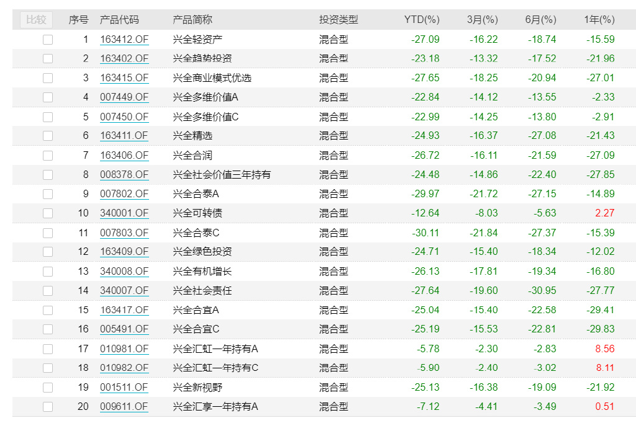Open the 163417.OF link

(x=124, y=310)
